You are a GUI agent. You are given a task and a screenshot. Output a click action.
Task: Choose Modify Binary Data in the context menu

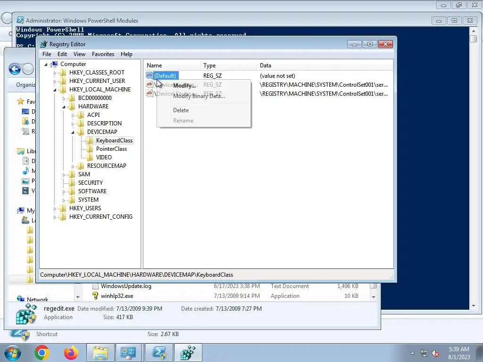(199, 96)
